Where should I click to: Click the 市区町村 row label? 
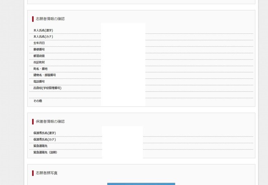pyautogui.click(x=39, y=62)
